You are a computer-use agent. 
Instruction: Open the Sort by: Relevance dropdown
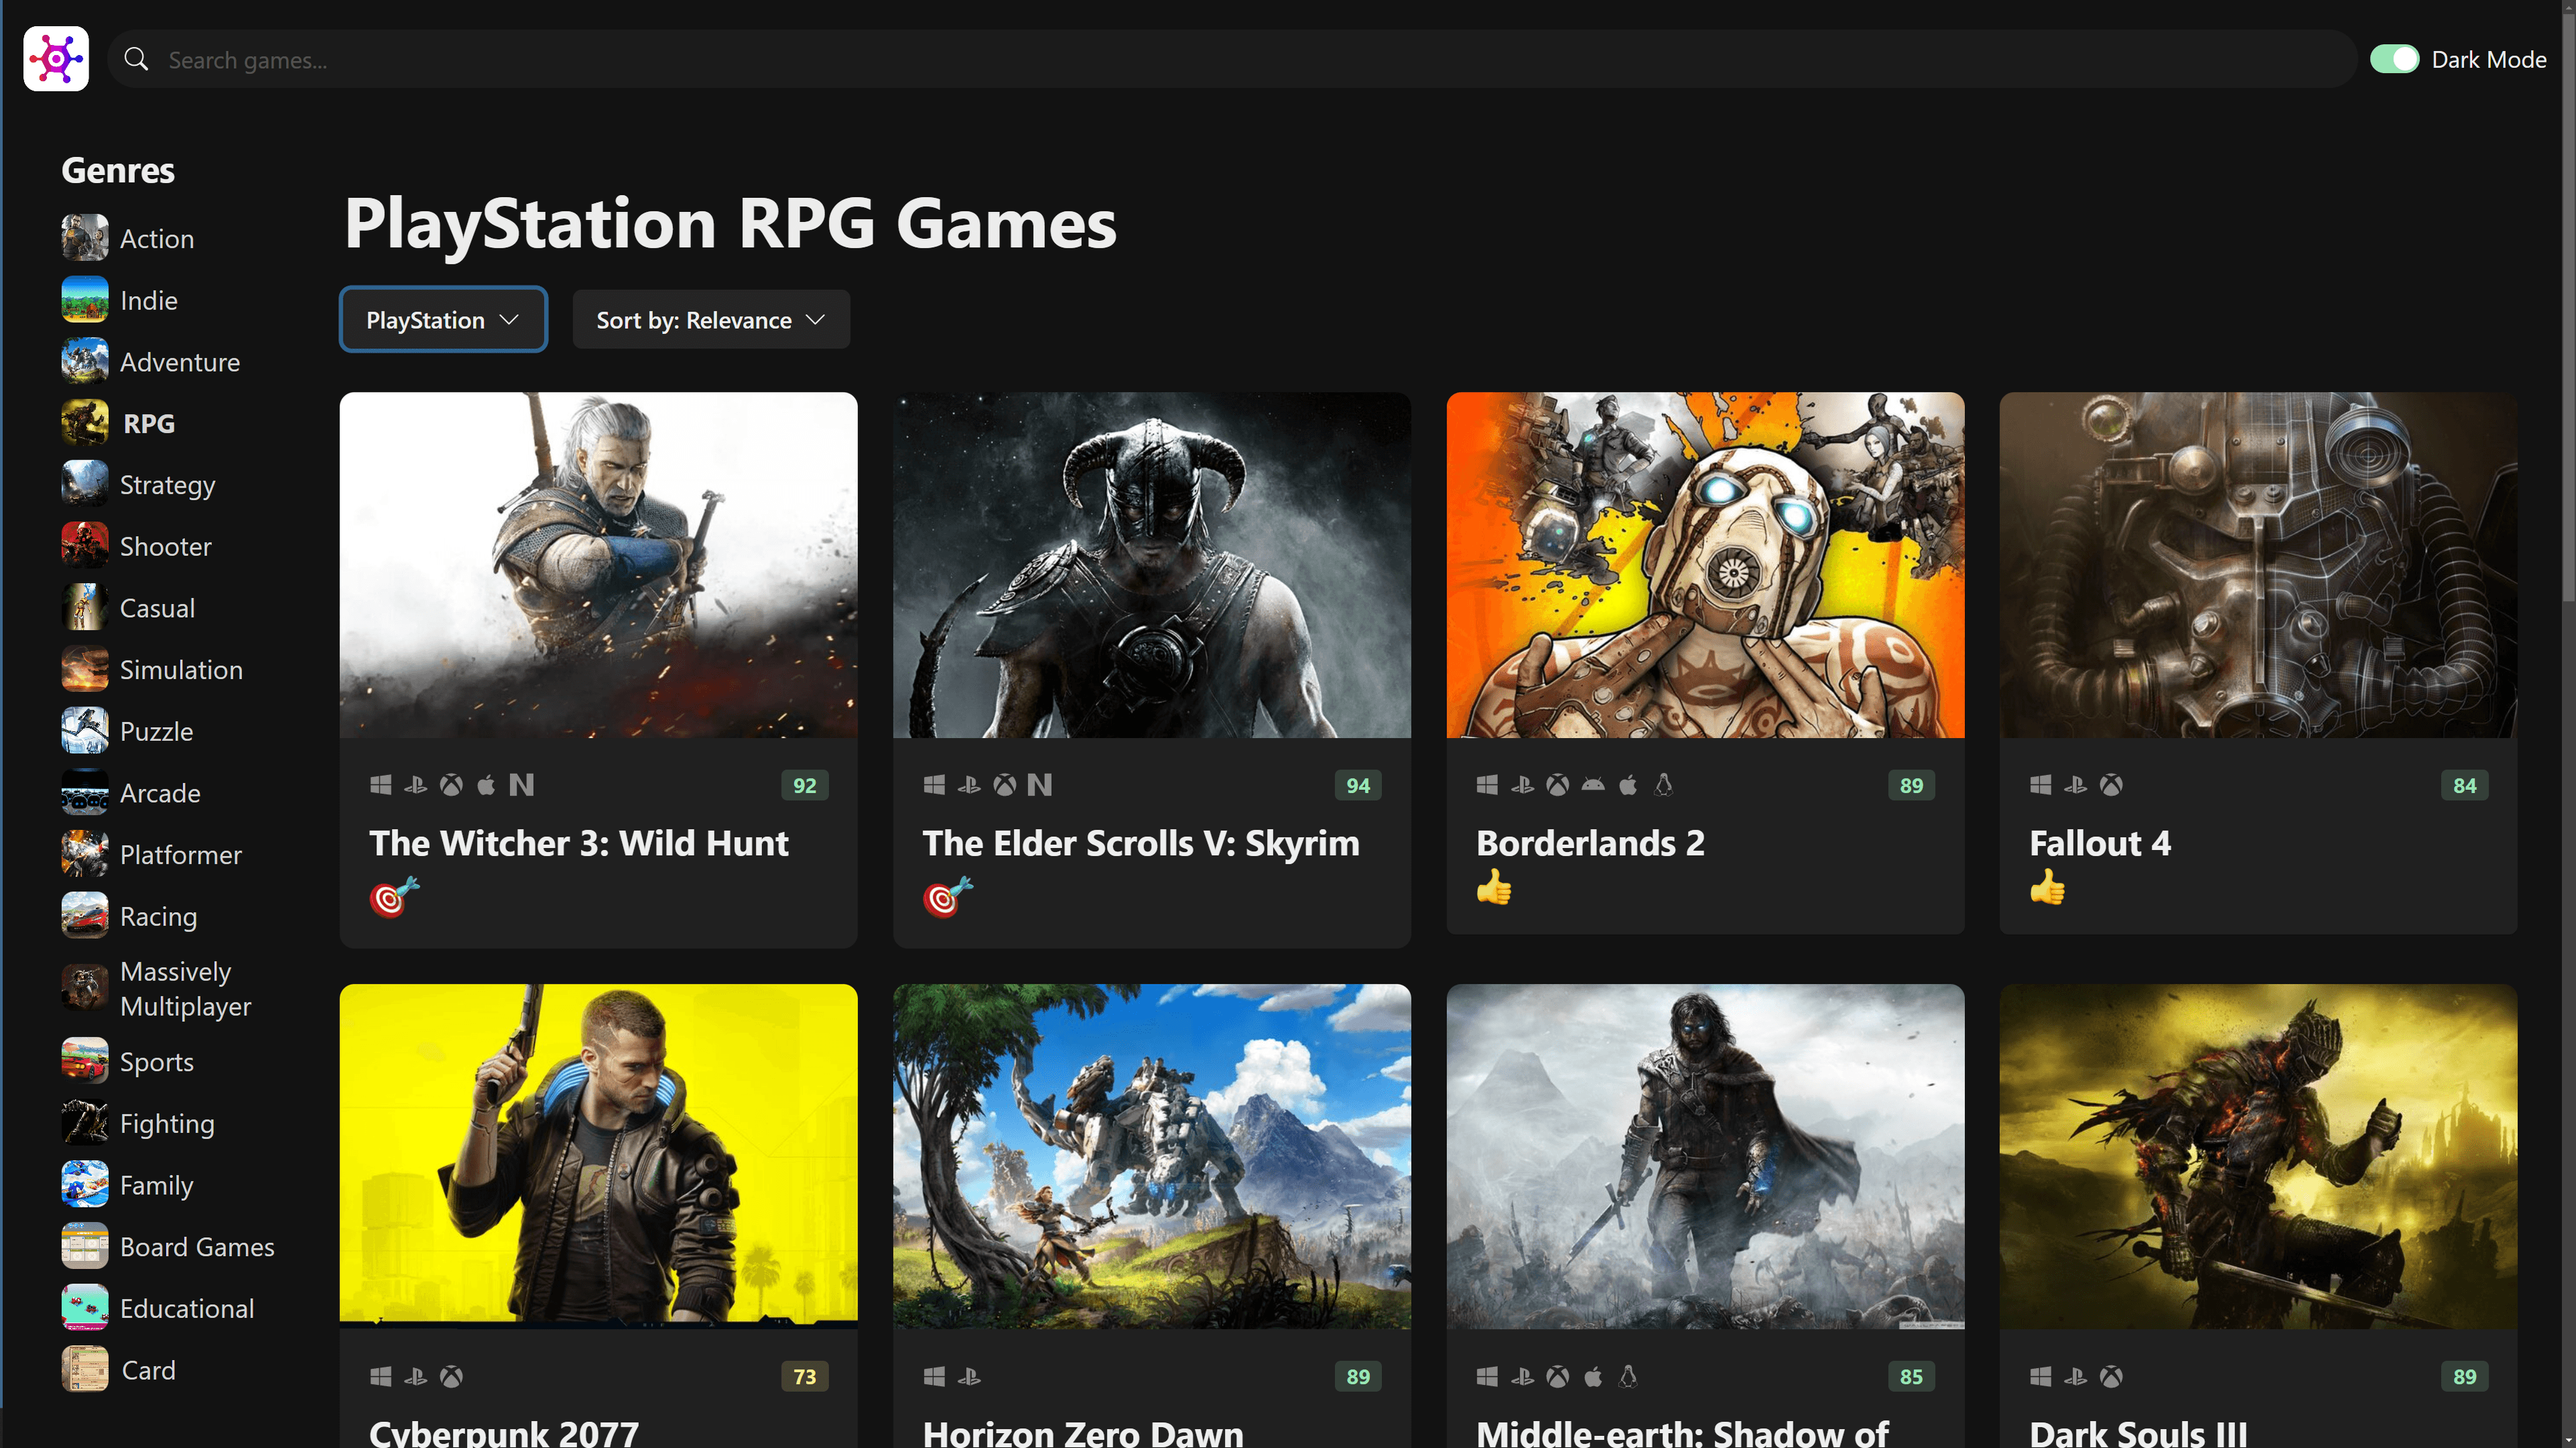(711, 320)
